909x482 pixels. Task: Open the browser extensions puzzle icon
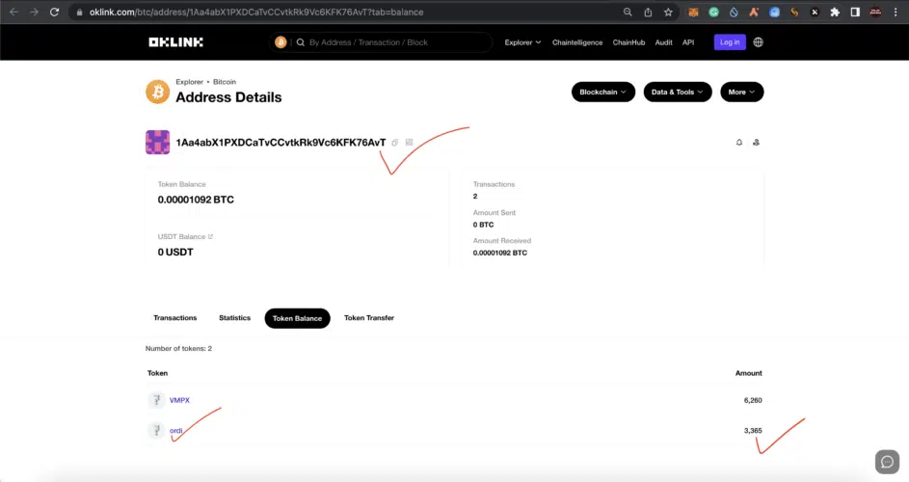[x=835, y=13]
